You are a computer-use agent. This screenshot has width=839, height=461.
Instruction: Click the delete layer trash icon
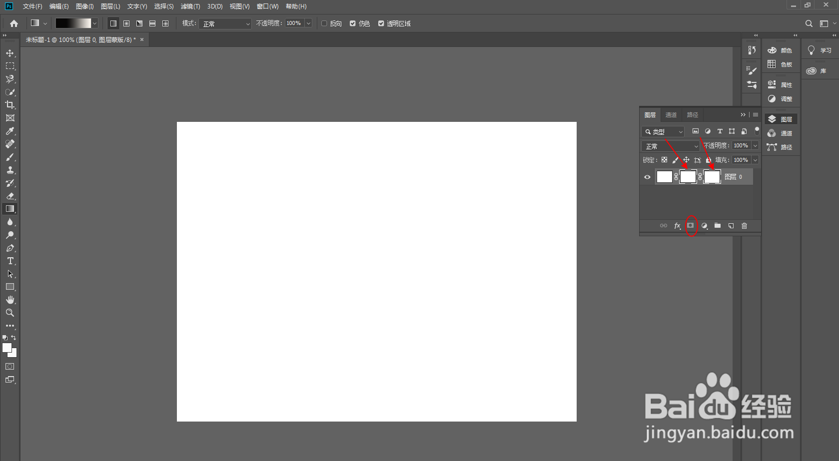(x=744, y=226)
